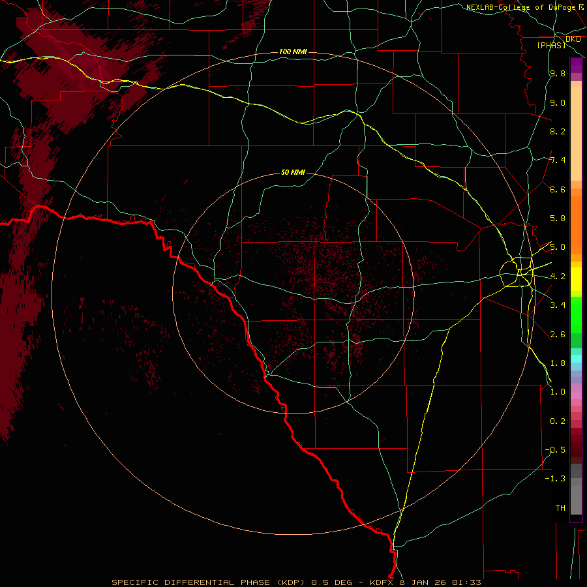Click the [PHAS] legend heading
587x587 pixels.
pyautogui.click(x=551, y=45)
